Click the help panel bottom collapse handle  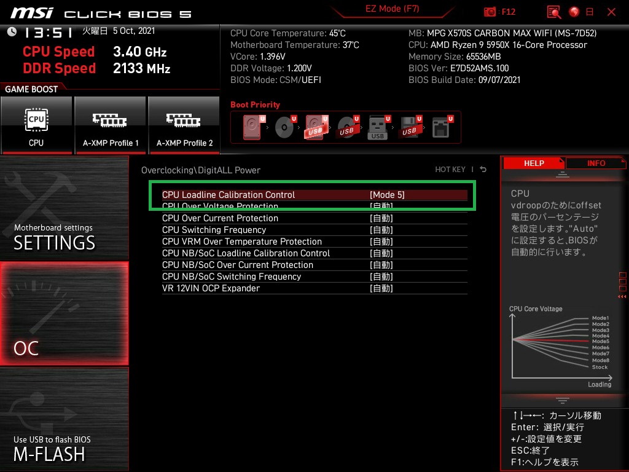(x=562, y=400)
